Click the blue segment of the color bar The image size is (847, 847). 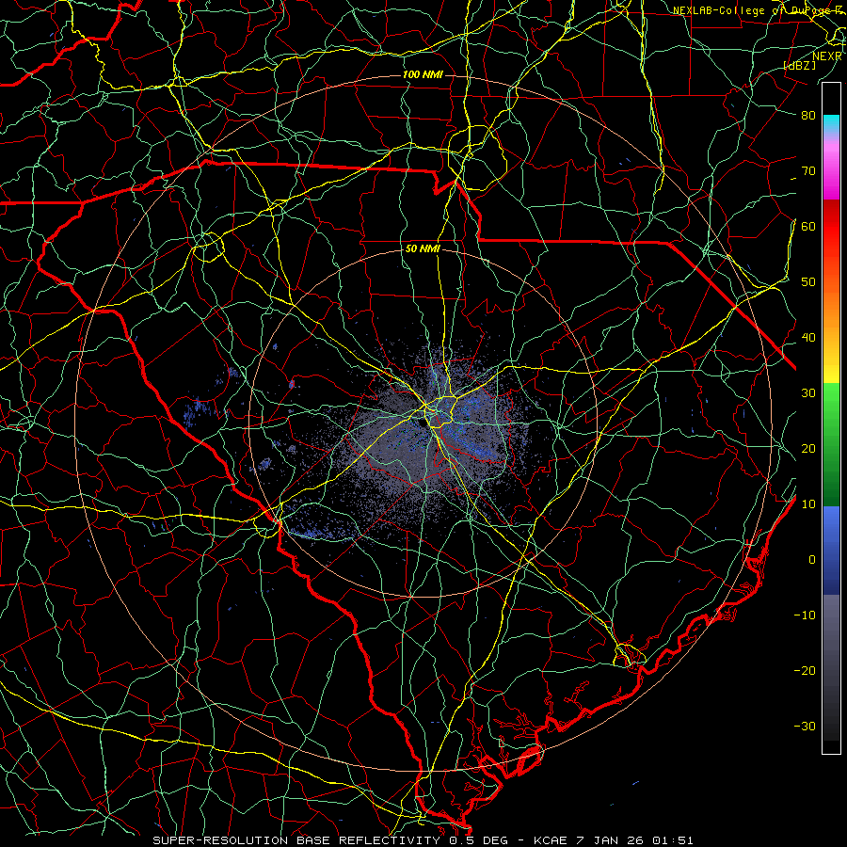831,550
